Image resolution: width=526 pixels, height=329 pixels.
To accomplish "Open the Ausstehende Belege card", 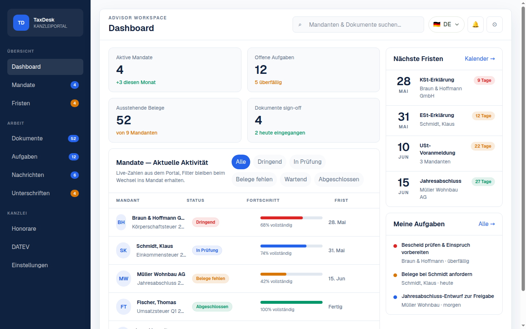I will 175,120.
